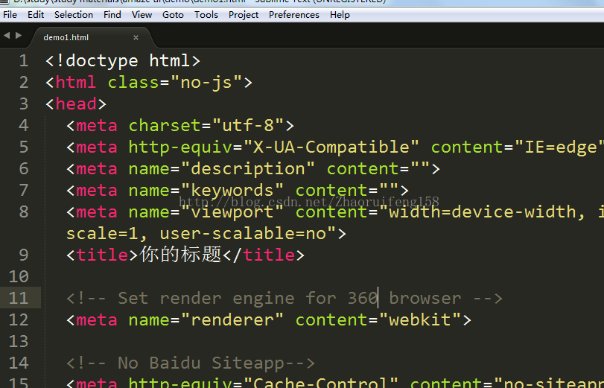Click line number 11 in the gutter
Screen dimensions: 604x388
pos(19,299)
